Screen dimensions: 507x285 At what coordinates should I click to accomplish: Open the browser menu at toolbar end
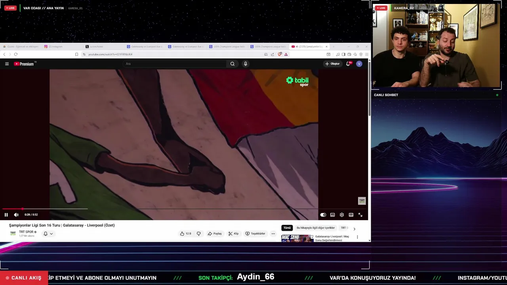pos(367,54)
